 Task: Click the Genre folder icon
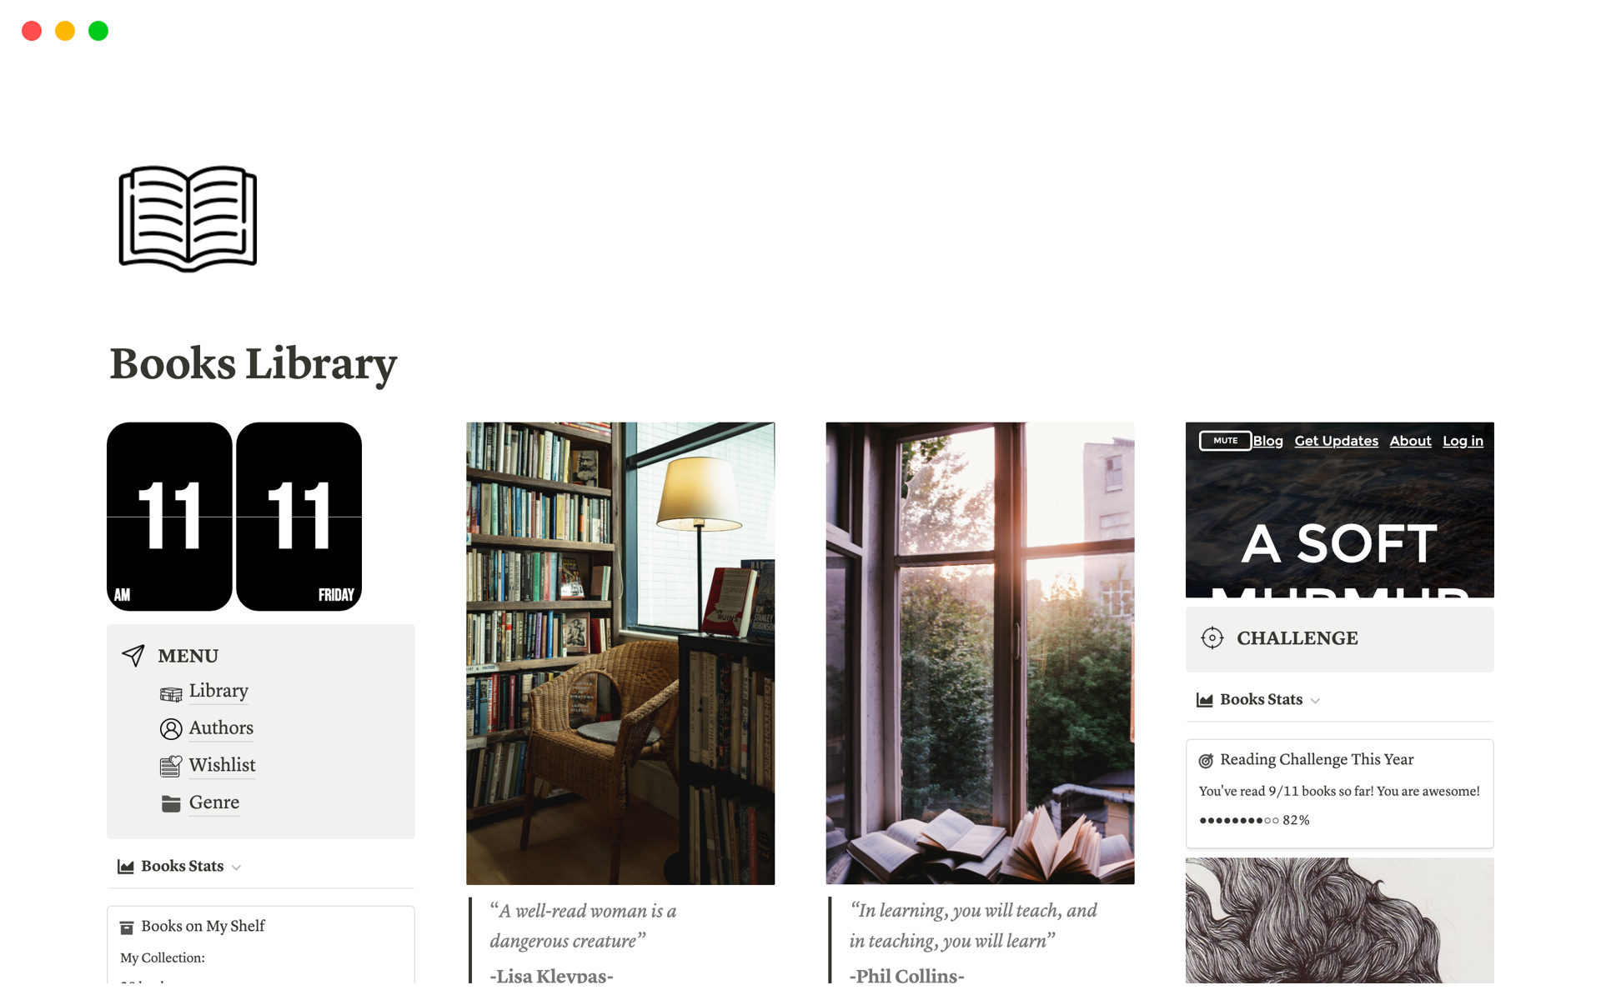(171, 803)
